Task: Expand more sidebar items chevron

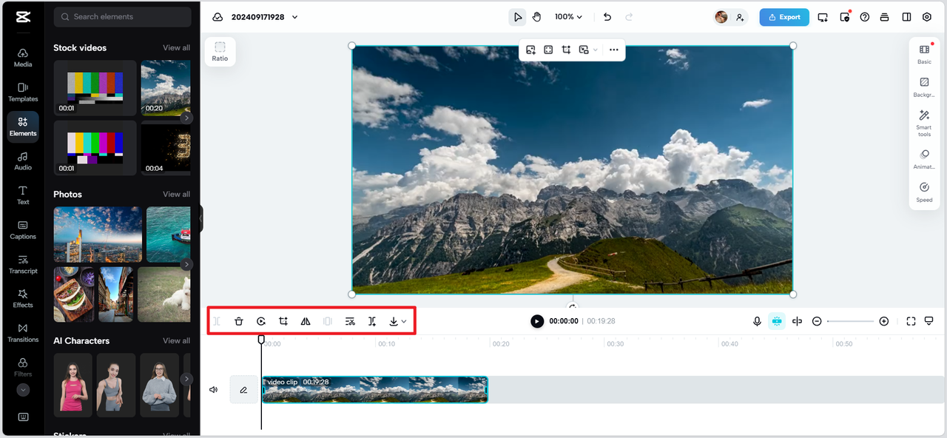Action: pyautogui.click(x=23, y=390)
